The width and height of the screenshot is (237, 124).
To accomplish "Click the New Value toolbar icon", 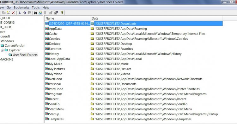I will coord(9,13).
